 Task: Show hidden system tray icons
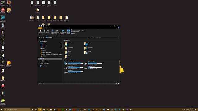[x=182, y=109]
